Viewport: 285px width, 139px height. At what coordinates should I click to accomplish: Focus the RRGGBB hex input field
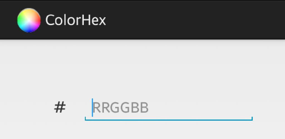click(x=169, y=108)
